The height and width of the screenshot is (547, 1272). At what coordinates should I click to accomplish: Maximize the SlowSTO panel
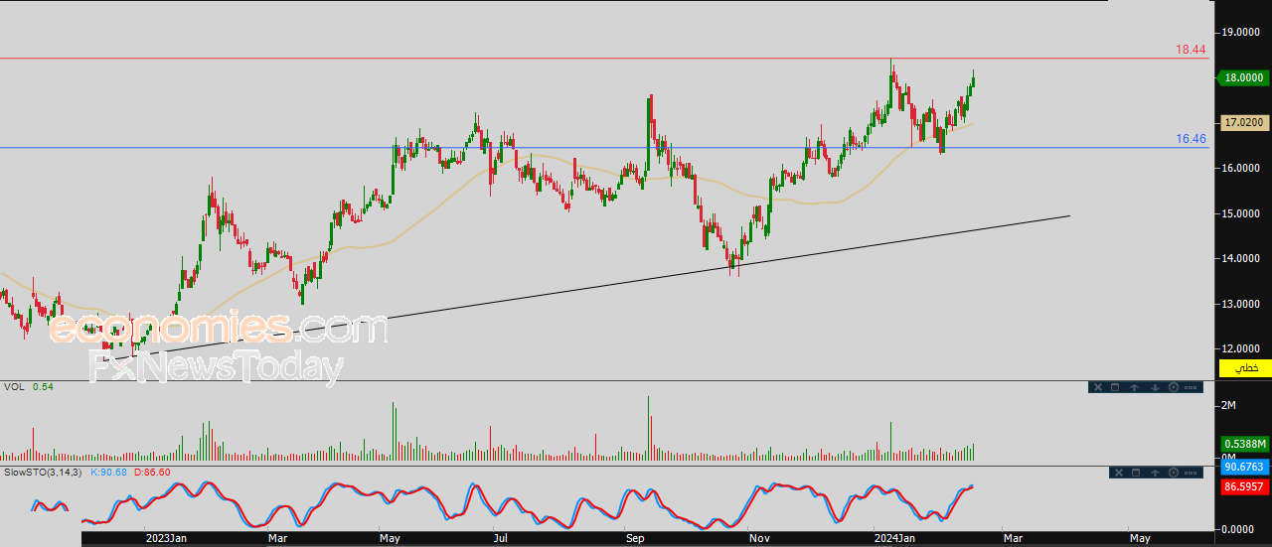coord(1136,473)
